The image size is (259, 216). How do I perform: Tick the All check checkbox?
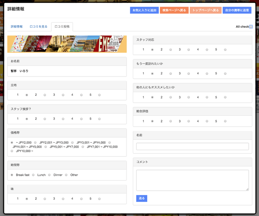[251, 27]
